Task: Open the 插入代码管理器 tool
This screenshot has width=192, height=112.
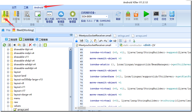Action: [x=49, y=17]
